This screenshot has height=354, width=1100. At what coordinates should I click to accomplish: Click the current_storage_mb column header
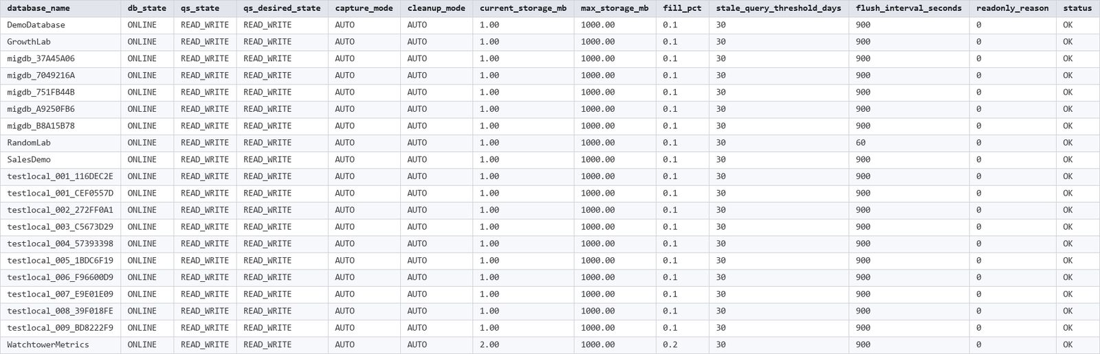coord(523,8)
